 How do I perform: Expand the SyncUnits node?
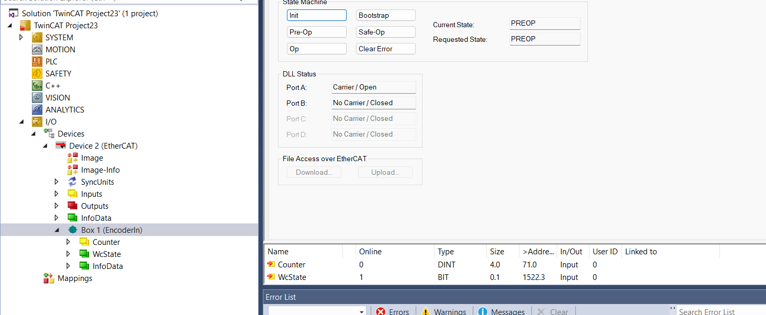(57, 182)
